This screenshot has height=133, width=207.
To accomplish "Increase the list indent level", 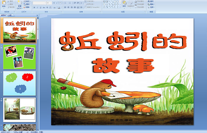I will [x=78, y=3].
